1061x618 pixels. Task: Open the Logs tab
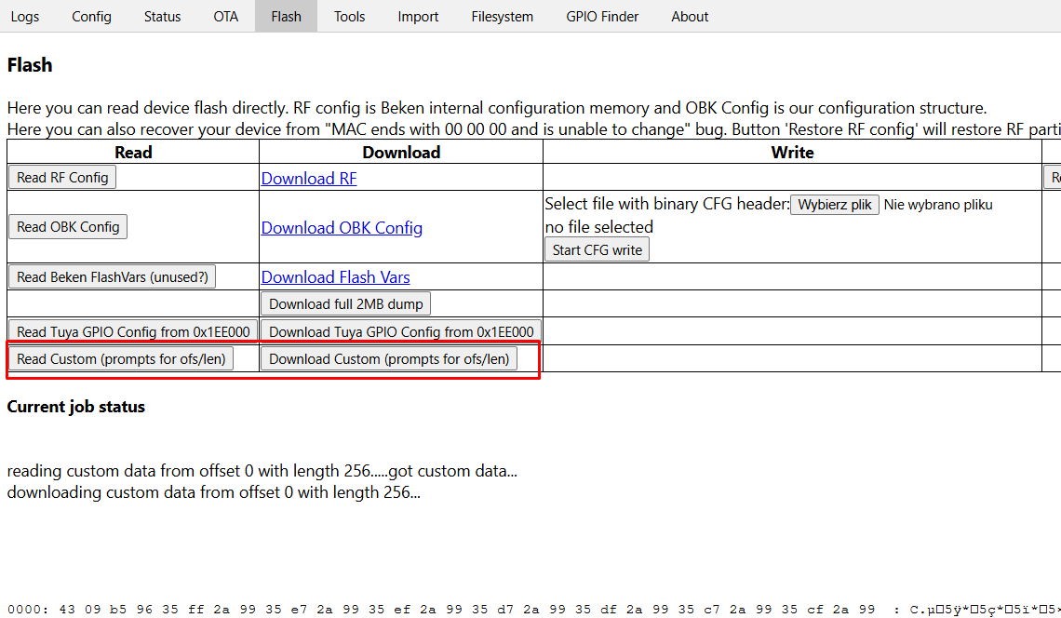[x=25, y=16]
